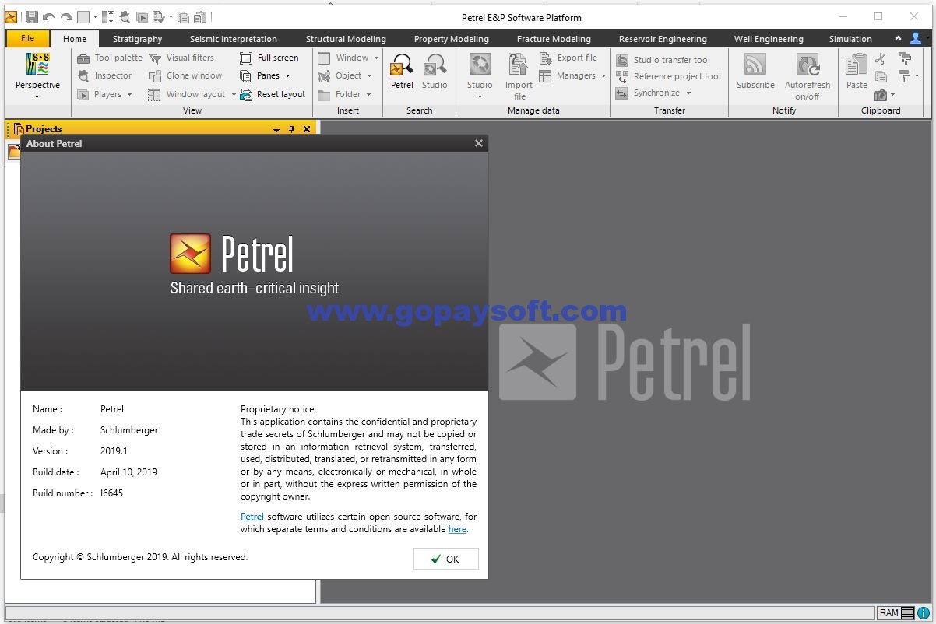Expand the Panes dropdown
Viewport: 936px width, 624px height.
coord(287,75)
